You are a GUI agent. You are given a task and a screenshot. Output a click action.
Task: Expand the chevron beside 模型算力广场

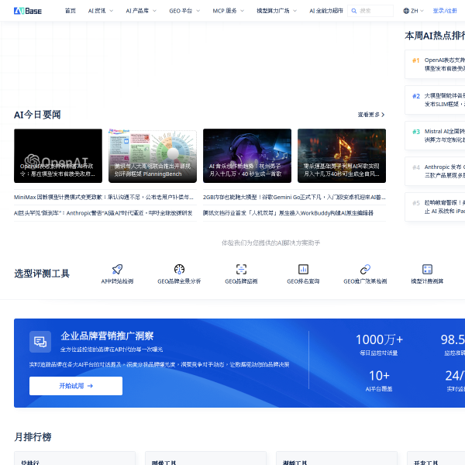click(x=294, y=11)
